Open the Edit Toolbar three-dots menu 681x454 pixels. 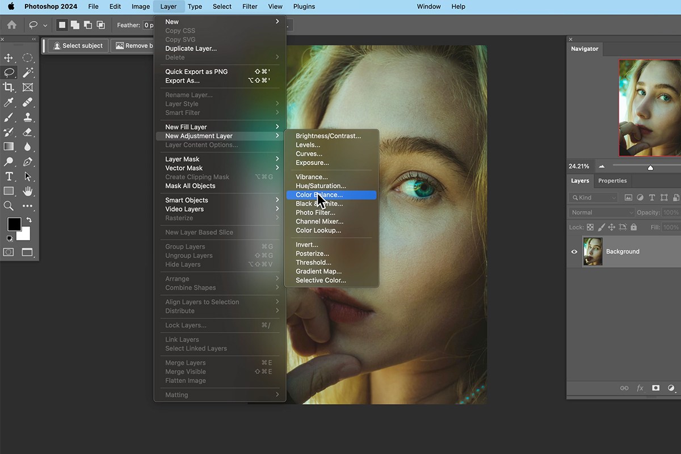click(x=27, y=206)
